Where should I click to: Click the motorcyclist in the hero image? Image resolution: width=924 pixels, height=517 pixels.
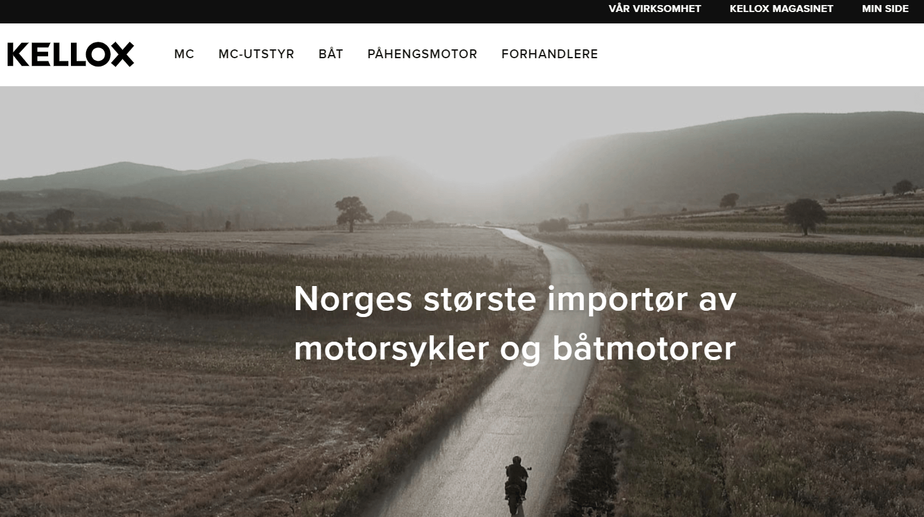(x=517, y=485)
